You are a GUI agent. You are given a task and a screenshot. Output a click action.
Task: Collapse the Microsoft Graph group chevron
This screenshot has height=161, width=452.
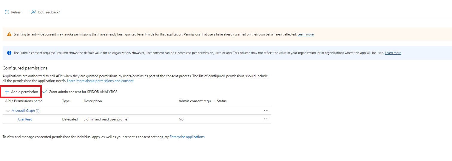tap(8, 111)
